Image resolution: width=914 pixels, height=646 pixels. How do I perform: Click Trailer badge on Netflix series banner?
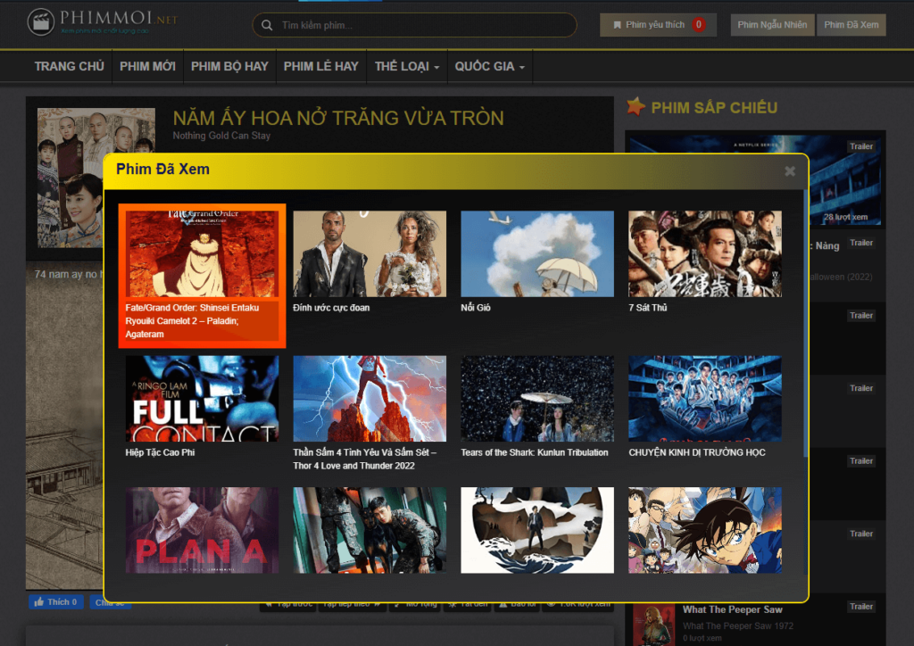tap(861, 146)
